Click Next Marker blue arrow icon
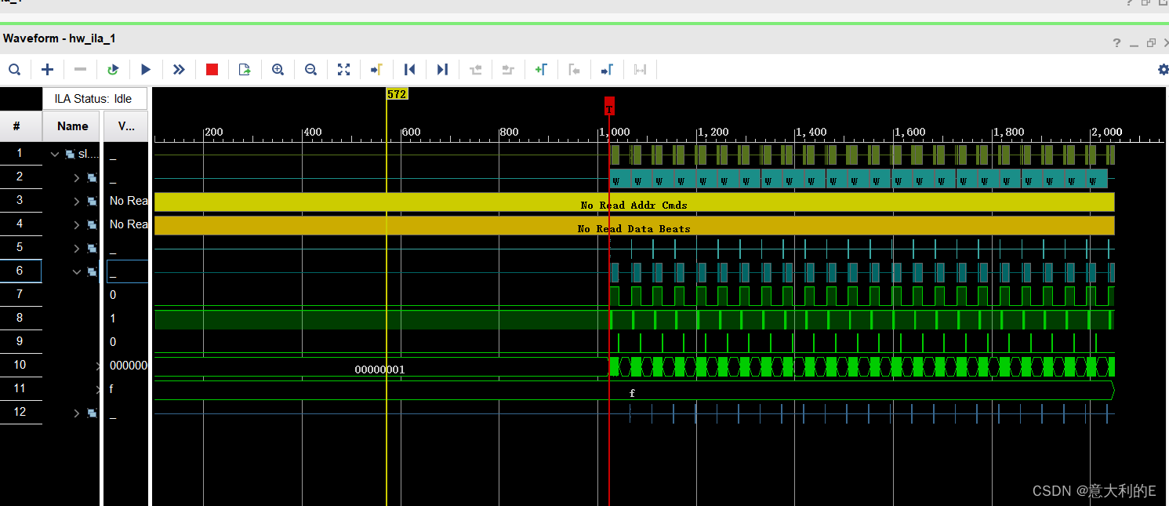This screenshot has height=506, width=1169. [607, 70]
